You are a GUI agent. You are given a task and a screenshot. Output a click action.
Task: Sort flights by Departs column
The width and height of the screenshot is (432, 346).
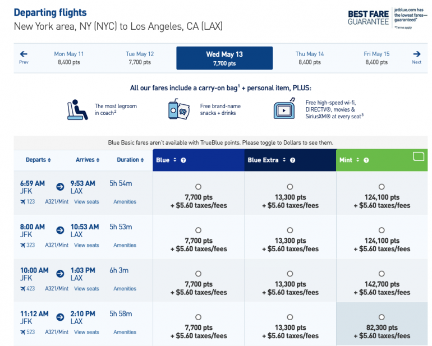pyautogui.click(x=38, y=160)
